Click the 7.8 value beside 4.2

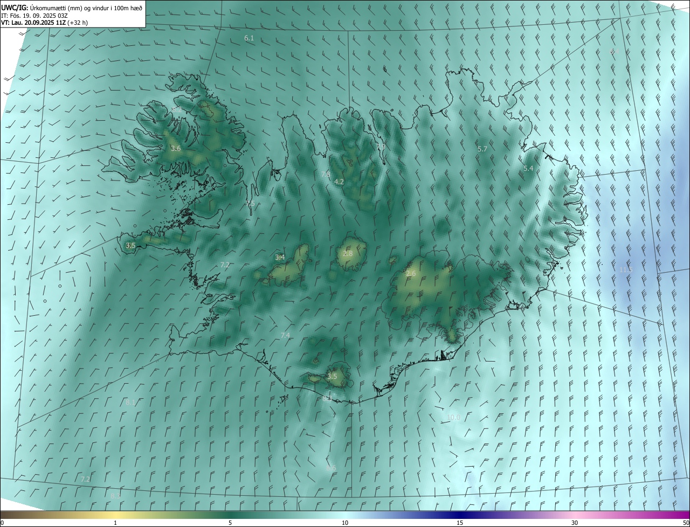coord(326,174)
